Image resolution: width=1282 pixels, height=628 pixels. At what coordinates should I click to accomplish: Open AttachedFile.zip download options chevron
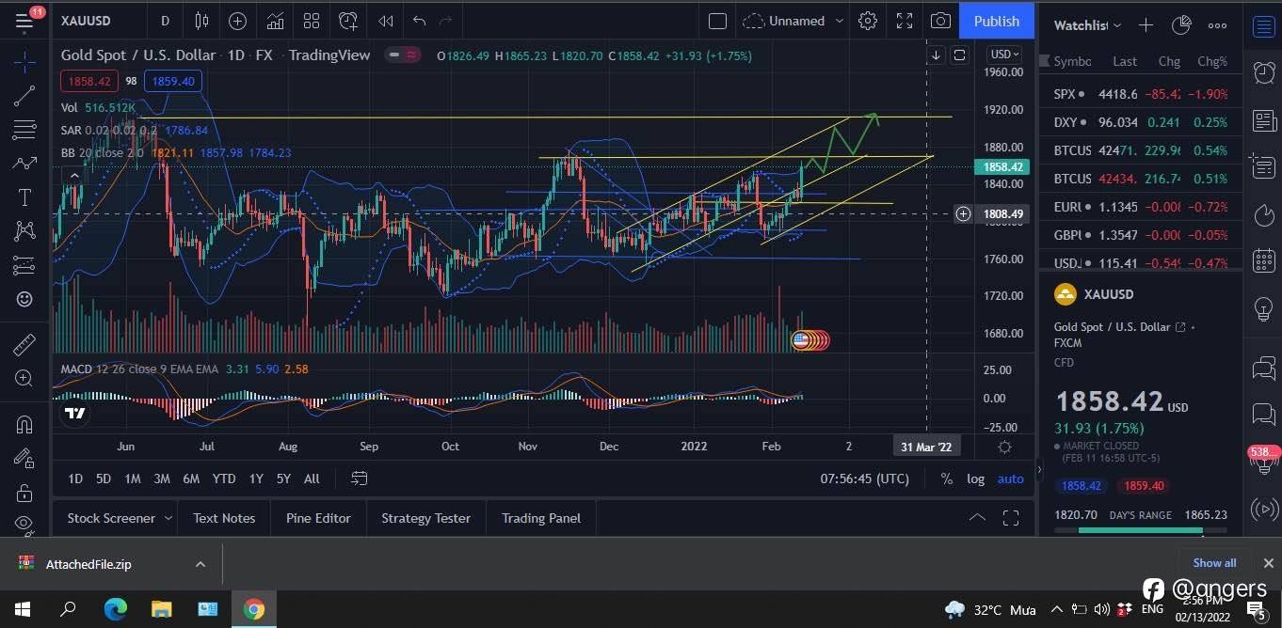200,564
